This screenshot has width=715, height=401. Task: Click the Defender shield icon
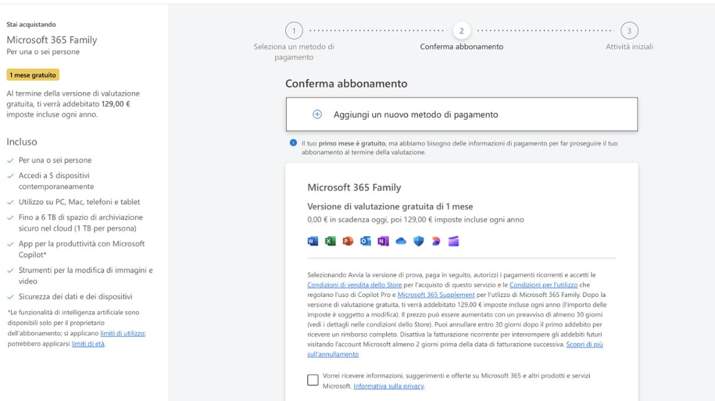418,241
